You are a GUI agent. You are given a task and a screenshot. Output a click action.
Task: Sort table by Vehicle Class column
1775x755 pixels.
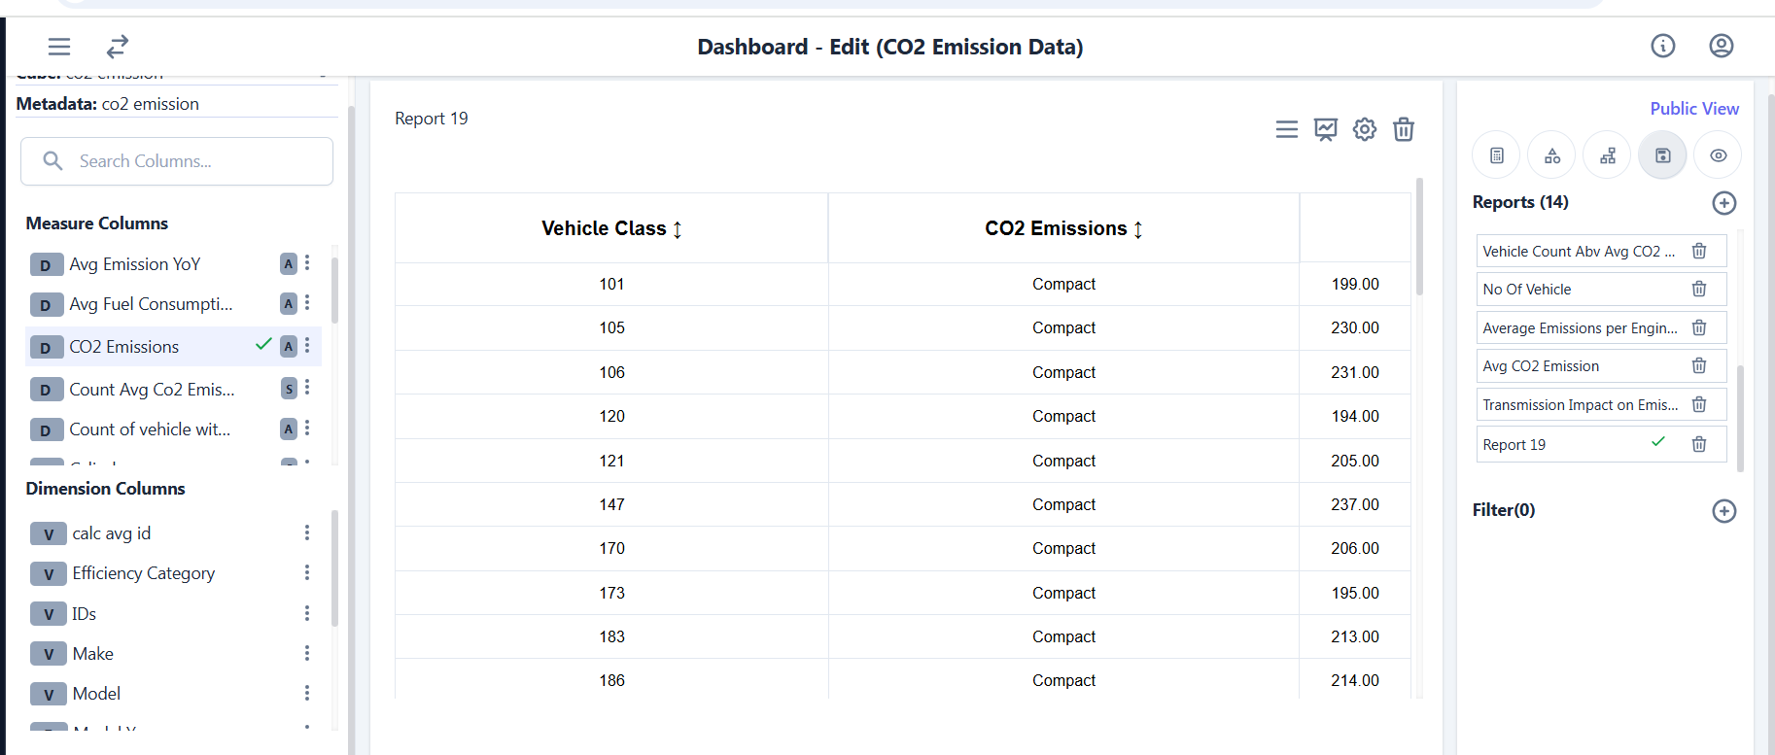pyautogui.click(x=678, y=229)
